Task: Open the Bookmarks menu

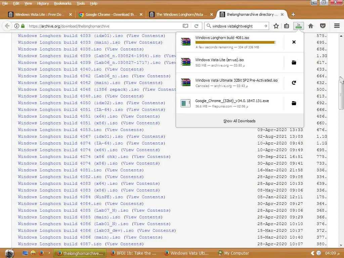Action: point(62,3)
